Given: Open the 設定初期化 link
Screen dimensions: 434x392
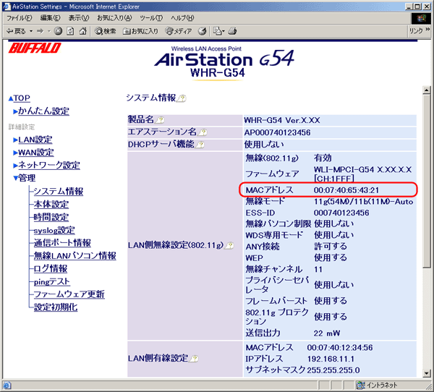Looking at the screenshot, I should tap(56, 307).
